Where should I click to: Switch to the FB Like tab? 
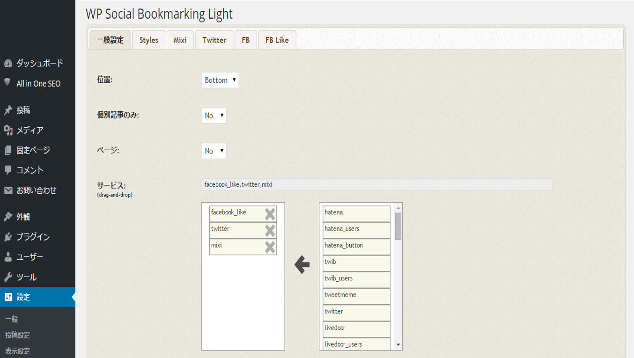click(x=277, y=40)
